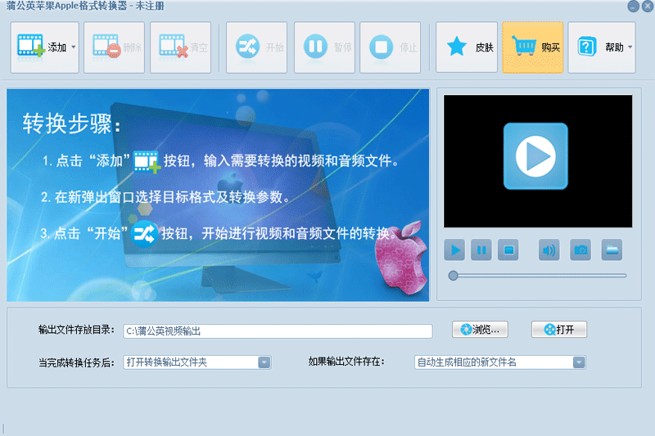Image resolution: width=655 pixels, height=436 pixels.
Task: Click the shuffle start icon in step 3
Action: pyautogui.click(x=144, y=234)
